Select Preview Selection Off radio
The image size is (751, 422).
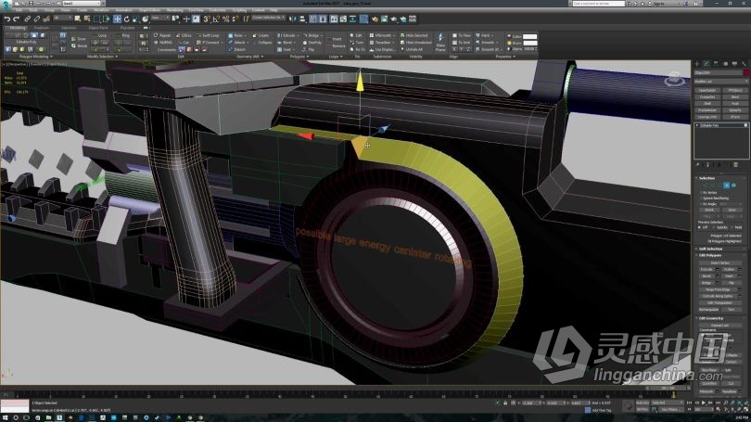tap(699, 227)
